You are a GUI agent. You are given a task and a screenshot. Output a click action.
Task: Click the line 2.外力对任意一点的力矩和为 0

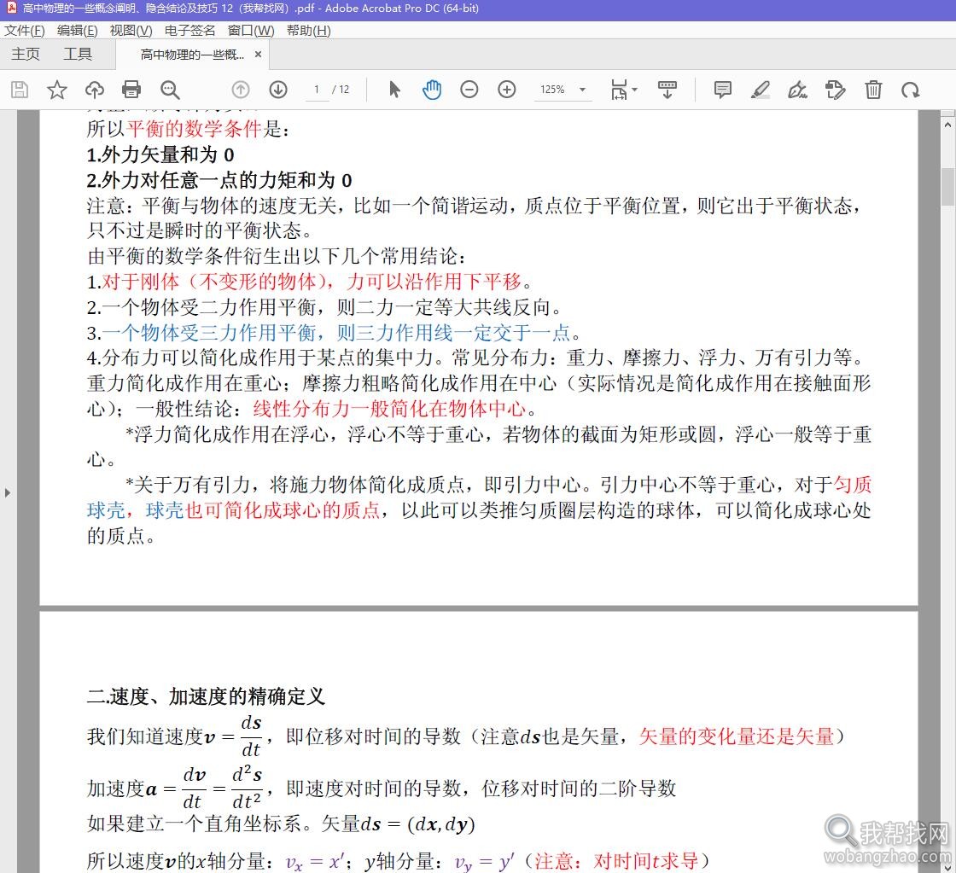(219, 180)
